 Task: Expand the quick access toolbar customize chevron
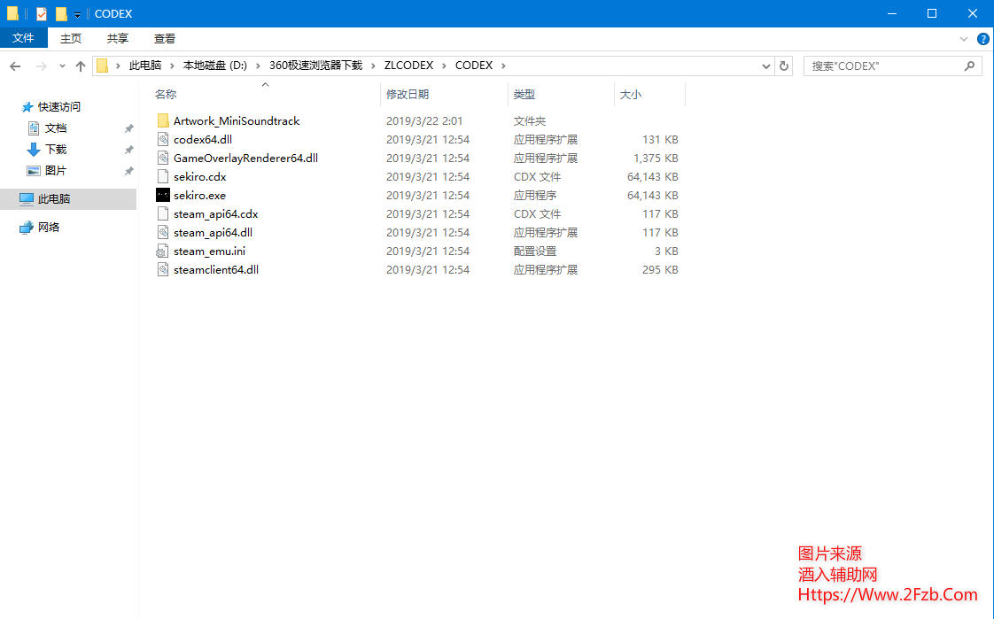coord(77,14)
